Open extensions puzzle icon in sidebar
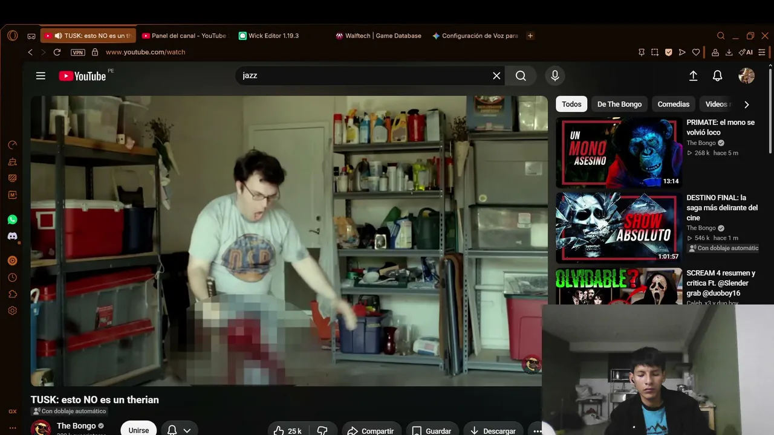 click(x=12, y=294)
